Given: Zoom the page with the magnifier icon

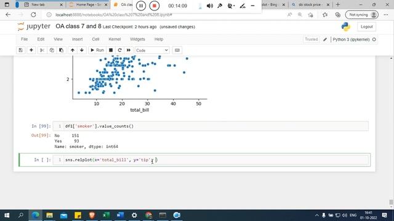Looking at the screenshot, I should [x=300, y=15].
